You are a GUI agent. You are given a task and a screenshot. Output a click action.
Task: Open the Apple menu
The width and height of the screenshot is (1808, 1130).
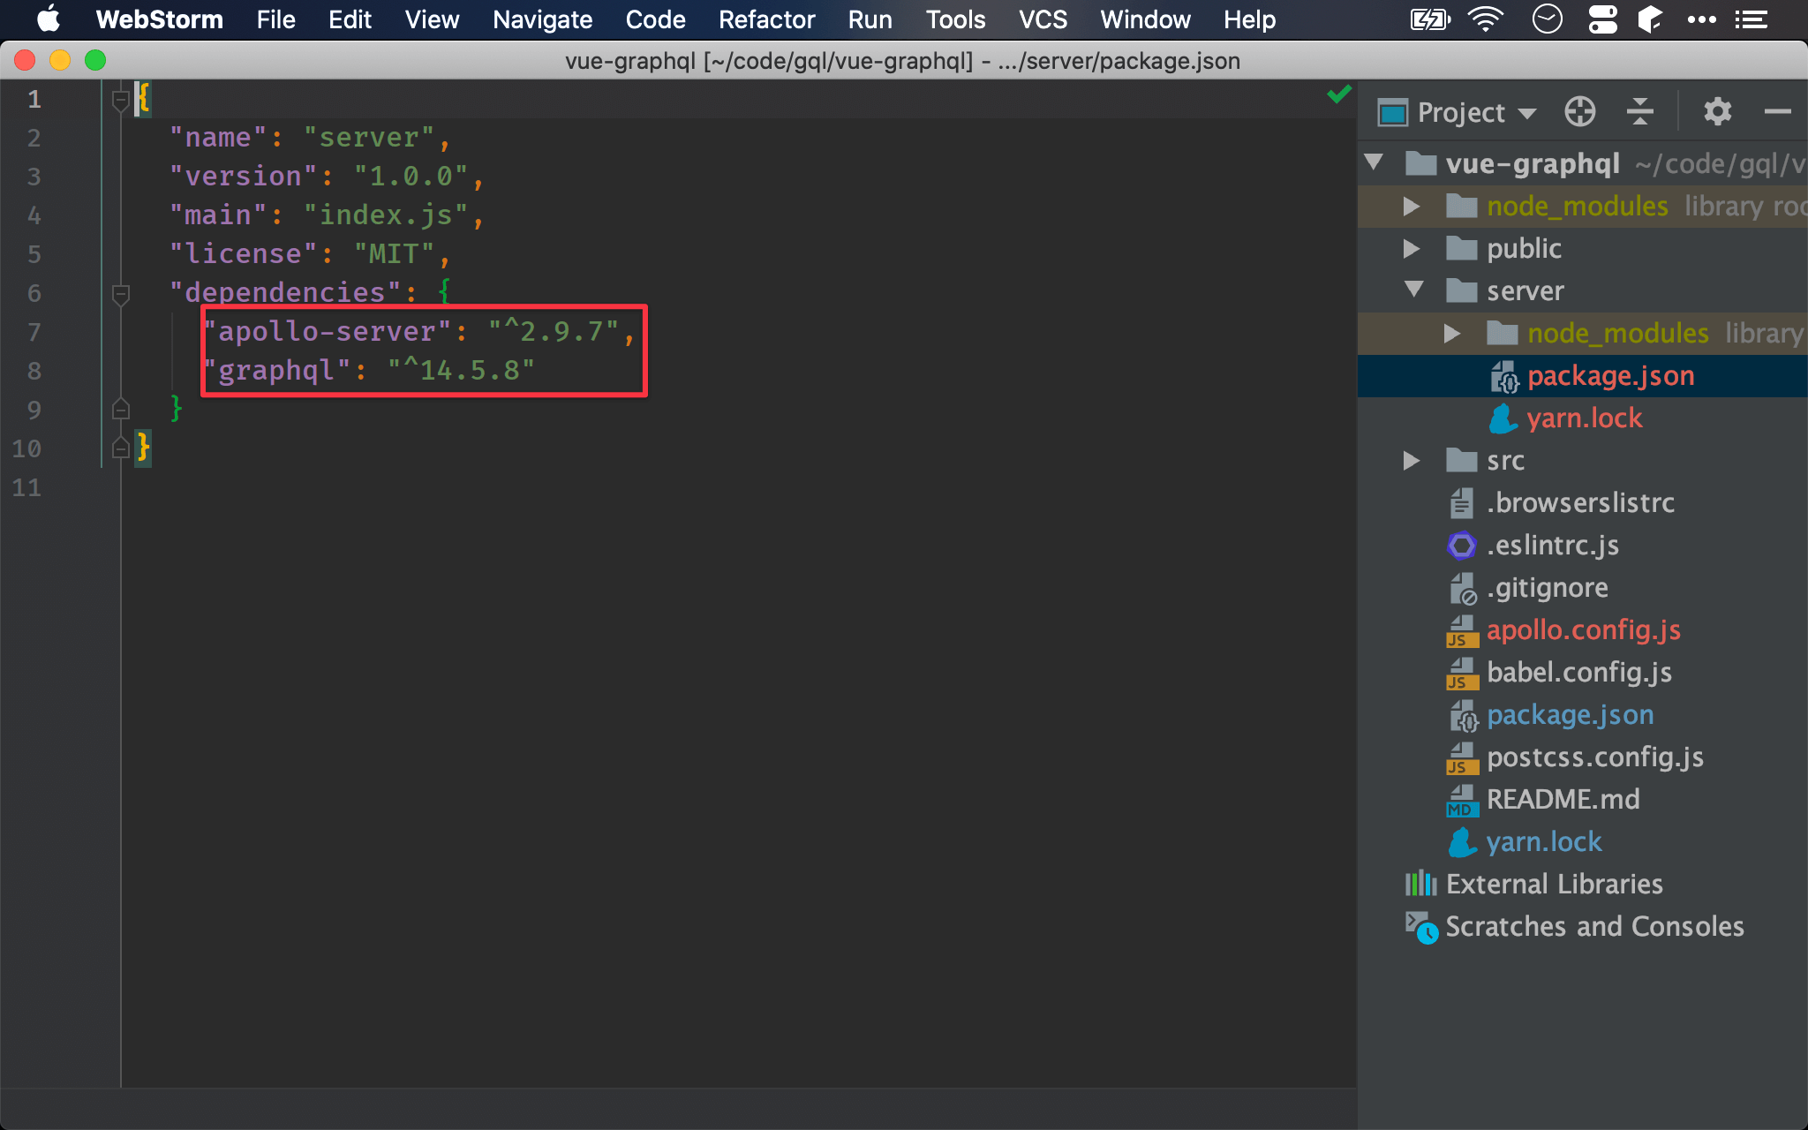click(49, 19)
